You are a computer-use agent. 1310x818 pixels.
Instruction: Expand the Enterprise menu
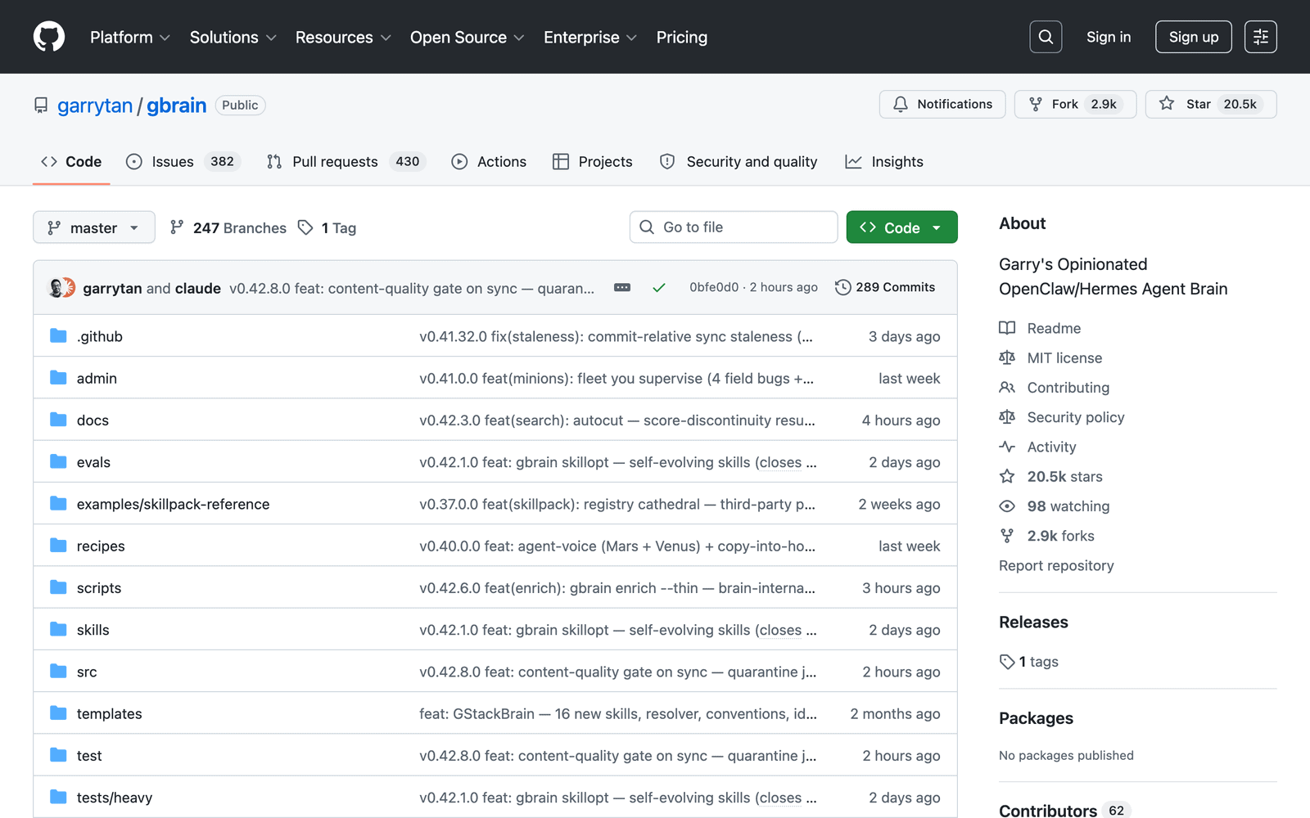tap(590, 37)
